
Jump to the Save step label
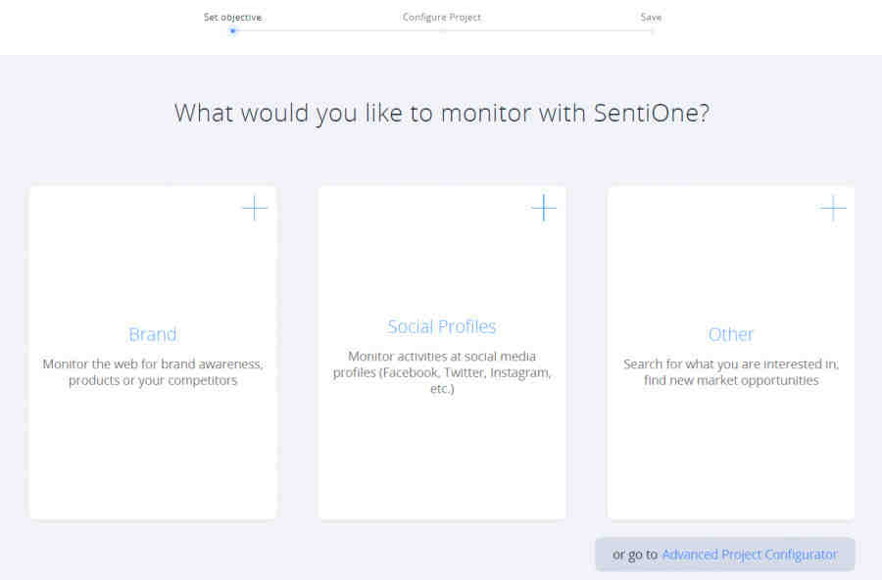(x=651, y=17)
